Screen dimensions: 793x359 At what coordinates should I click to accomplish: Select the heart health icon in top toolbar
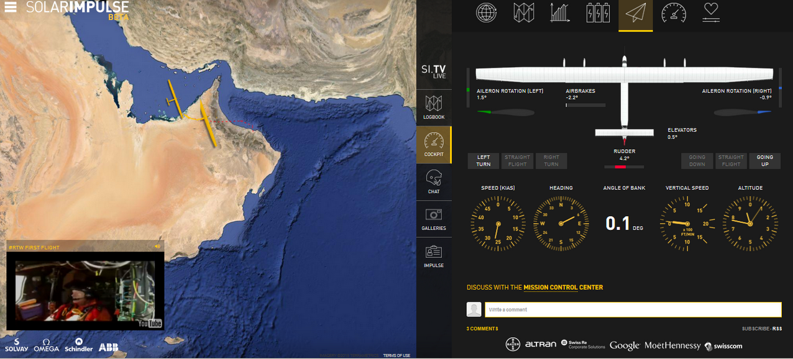tap(710, 13)
